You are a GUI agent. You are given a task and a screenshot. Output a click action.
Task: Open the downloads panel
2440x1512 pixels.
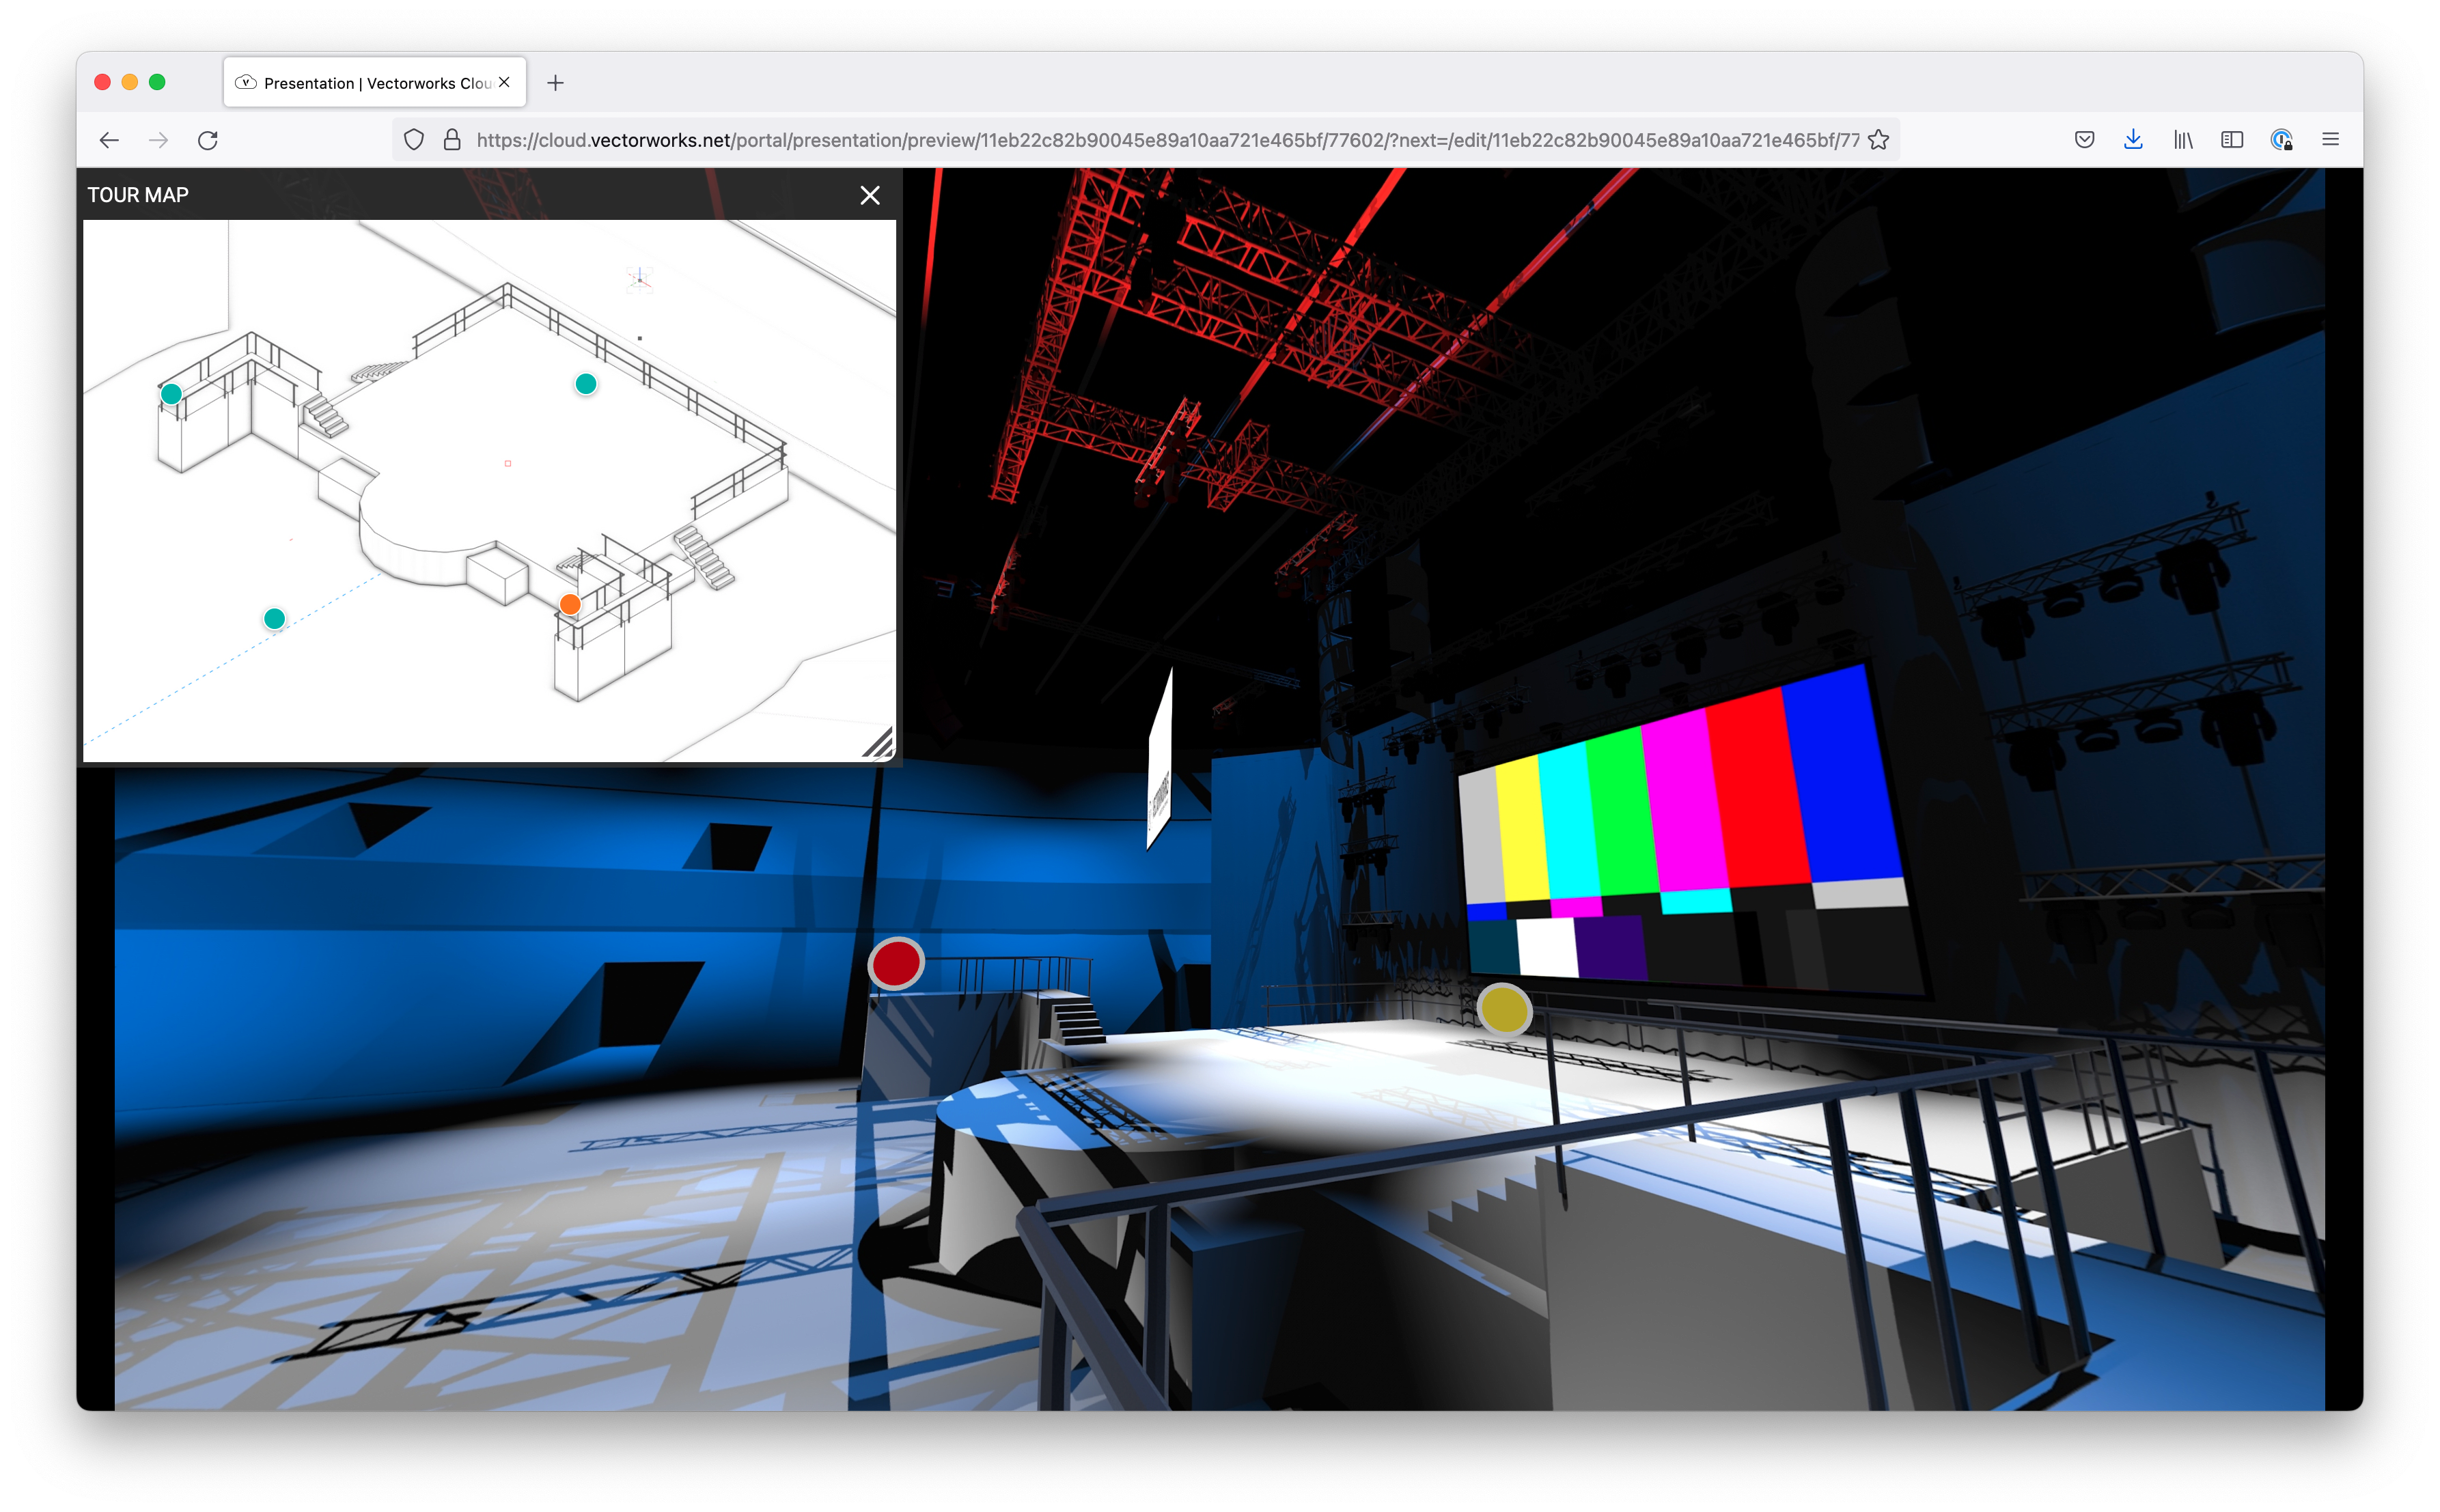pos(2133,140)
